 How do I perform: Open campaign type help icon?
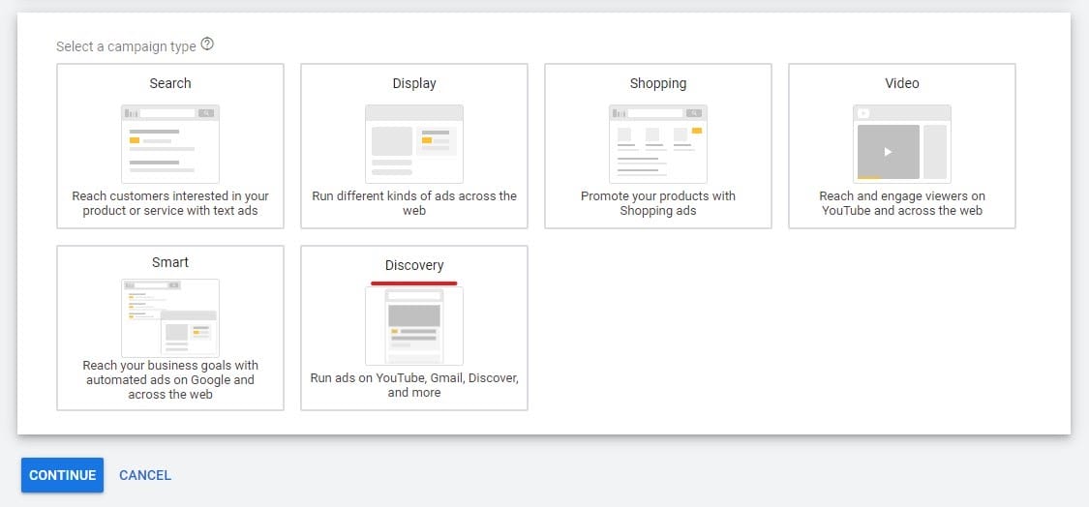pyautogui.click(x=207, y=45)
